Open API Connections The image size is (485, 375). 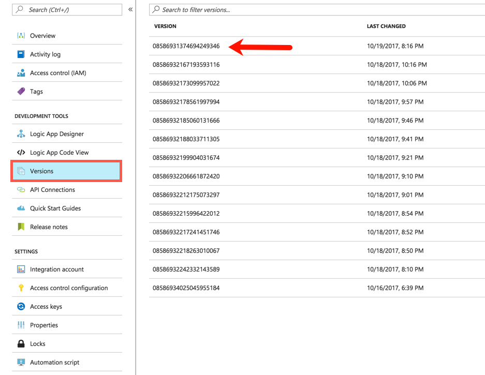pyautogui.click(x=67, y=189)
